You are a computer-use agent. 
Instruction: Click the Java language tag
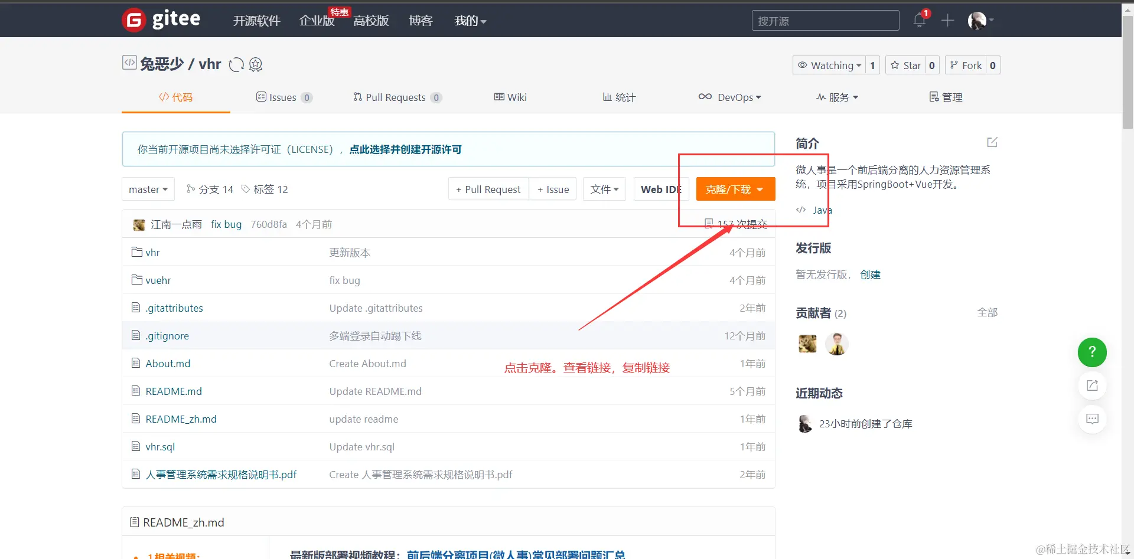(x=822, y=210)
